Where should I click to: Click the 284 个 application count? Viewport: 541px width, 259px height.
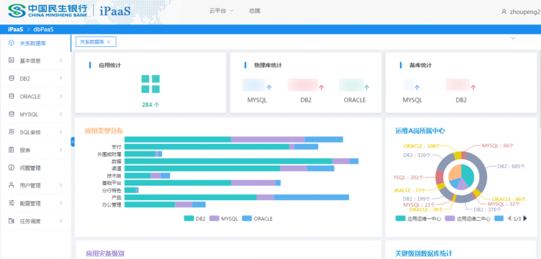click(150, 105)
